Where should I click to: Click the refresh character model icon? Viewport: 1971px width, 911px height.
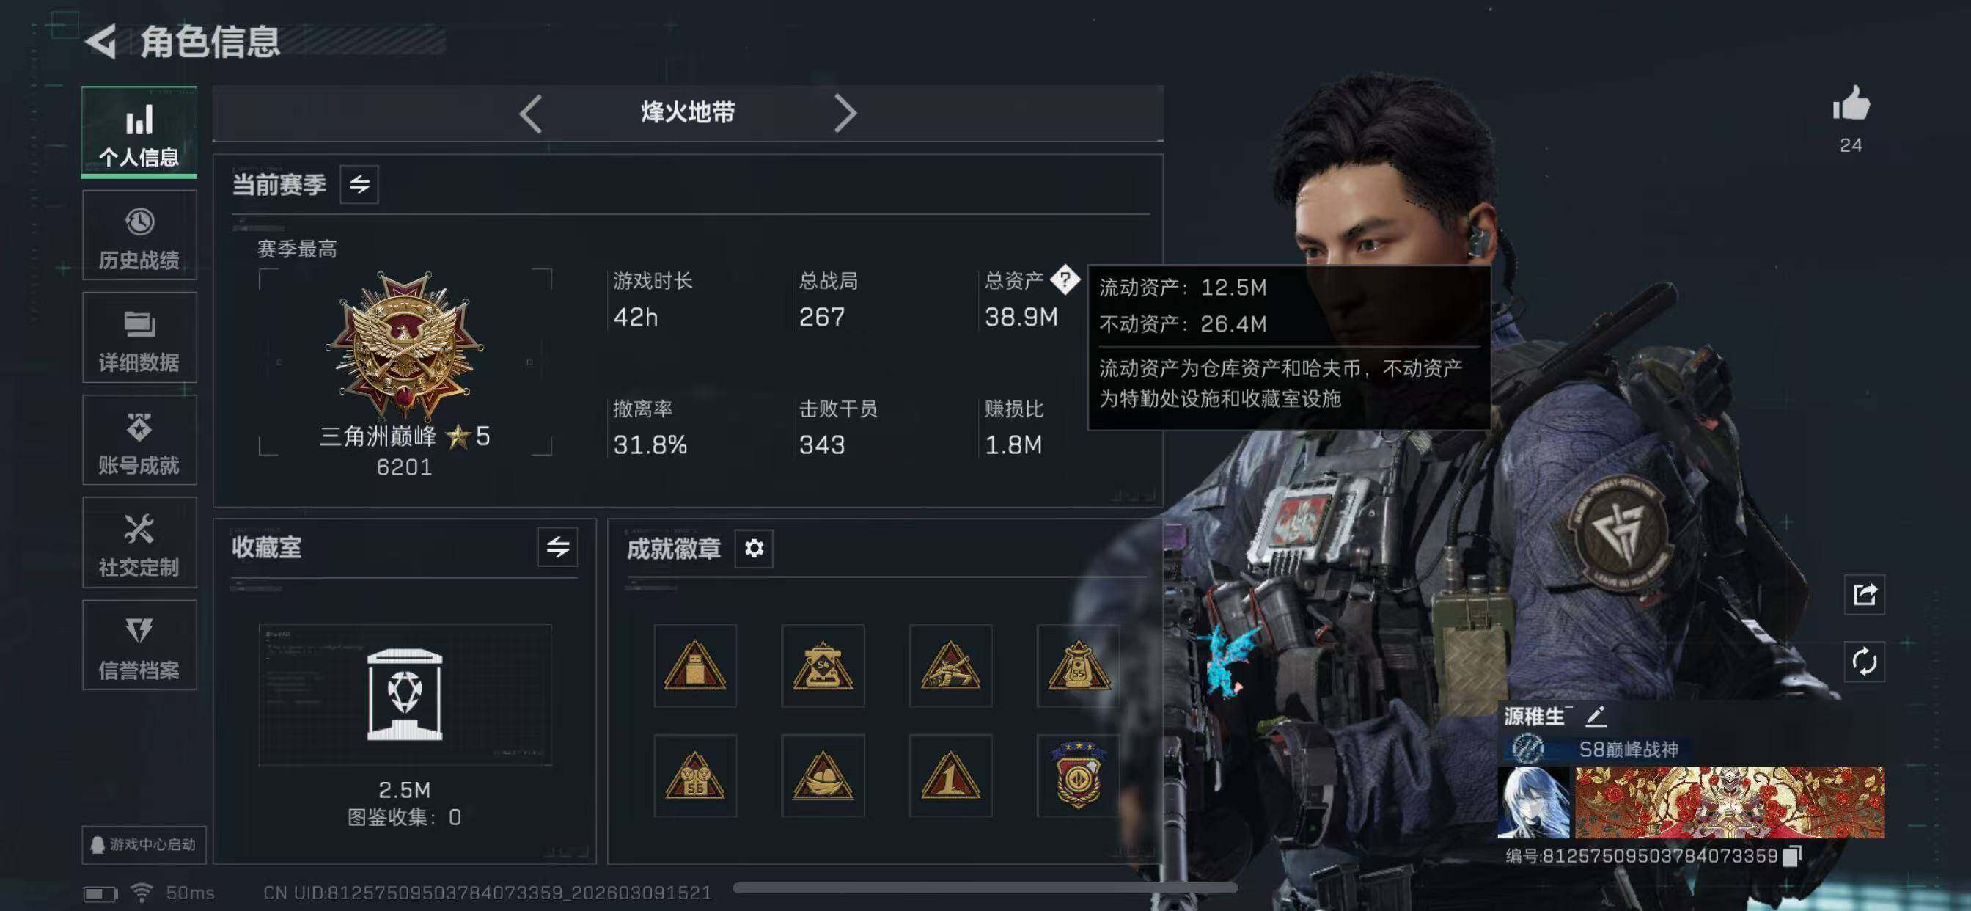pyautogui.click(x=1864, y=662)
